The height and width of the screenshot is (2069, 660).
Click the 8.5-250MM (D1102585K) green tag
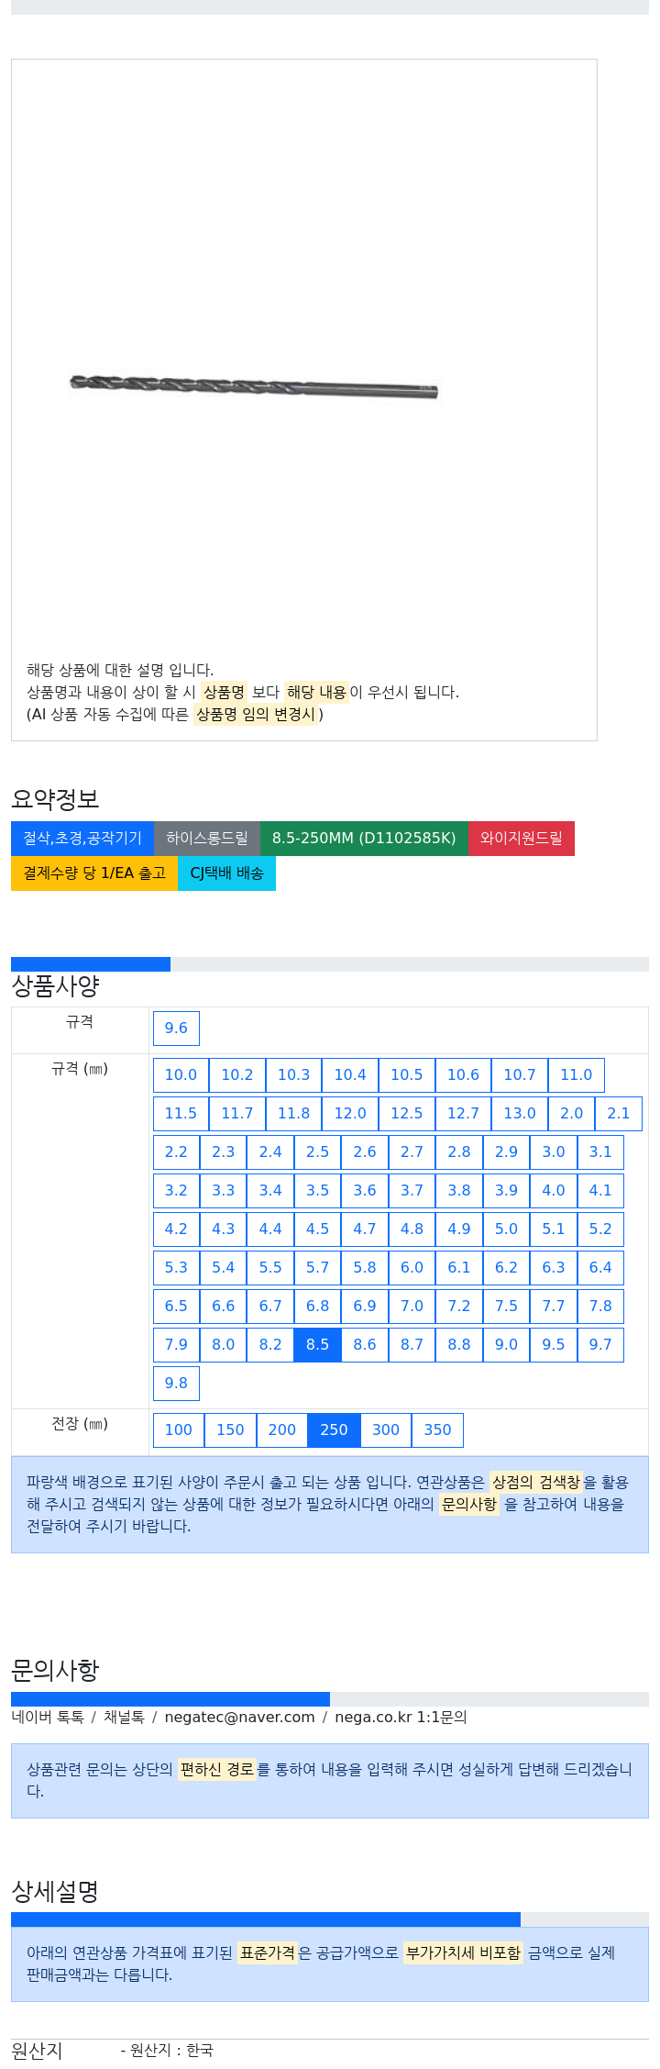364,839
